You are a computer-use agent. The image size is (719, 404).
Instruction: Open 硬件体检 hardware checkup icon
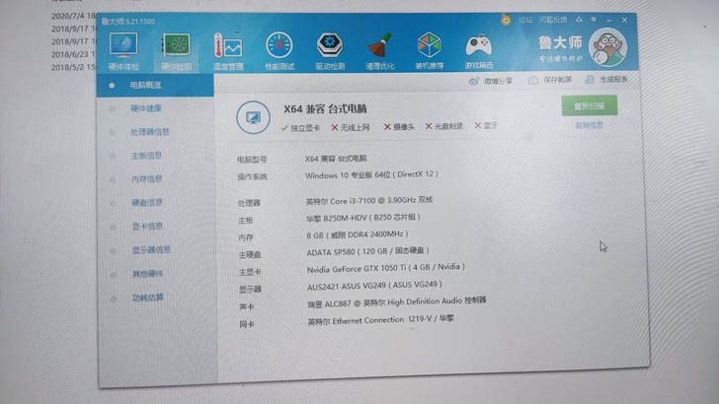click(123, 51)
